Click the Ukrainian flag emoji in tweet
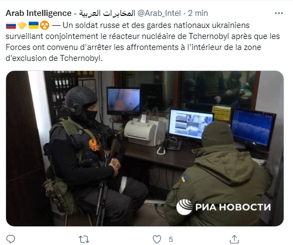Screen dimensions: 293x245 (34, 25)
